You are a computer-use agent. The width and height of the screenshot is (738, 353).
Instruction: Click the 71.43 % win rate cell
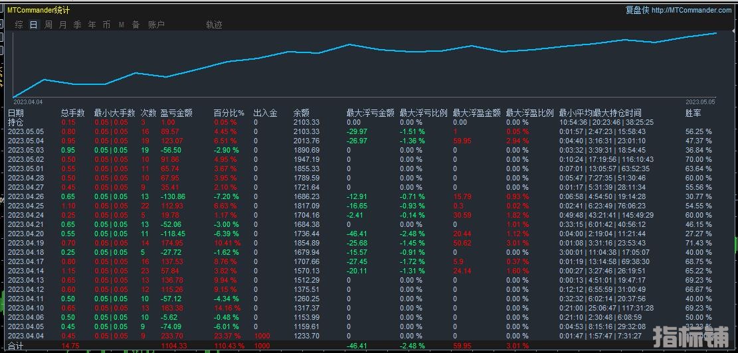pos(698,243)
